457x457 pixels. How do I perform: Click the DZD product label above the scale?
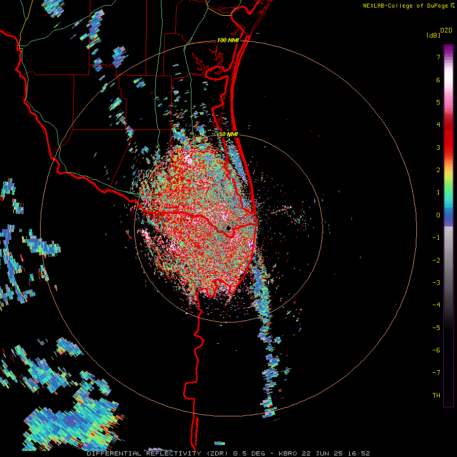pos(446,30)
